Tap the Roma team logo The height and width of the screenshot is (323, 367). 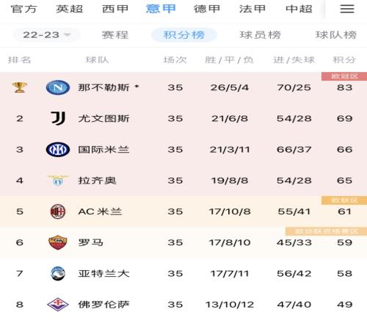(58, 242)
